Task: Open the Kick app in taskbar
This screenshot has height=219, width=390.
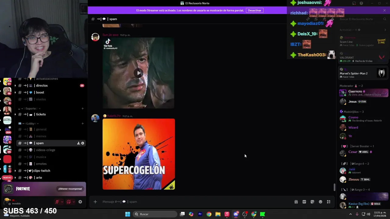Action: coord(263,214)
